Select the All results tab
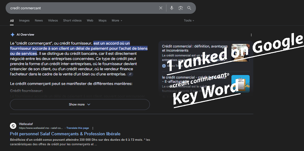The height and width of the screenshot is (151, 304). click(x=12, y=20)
